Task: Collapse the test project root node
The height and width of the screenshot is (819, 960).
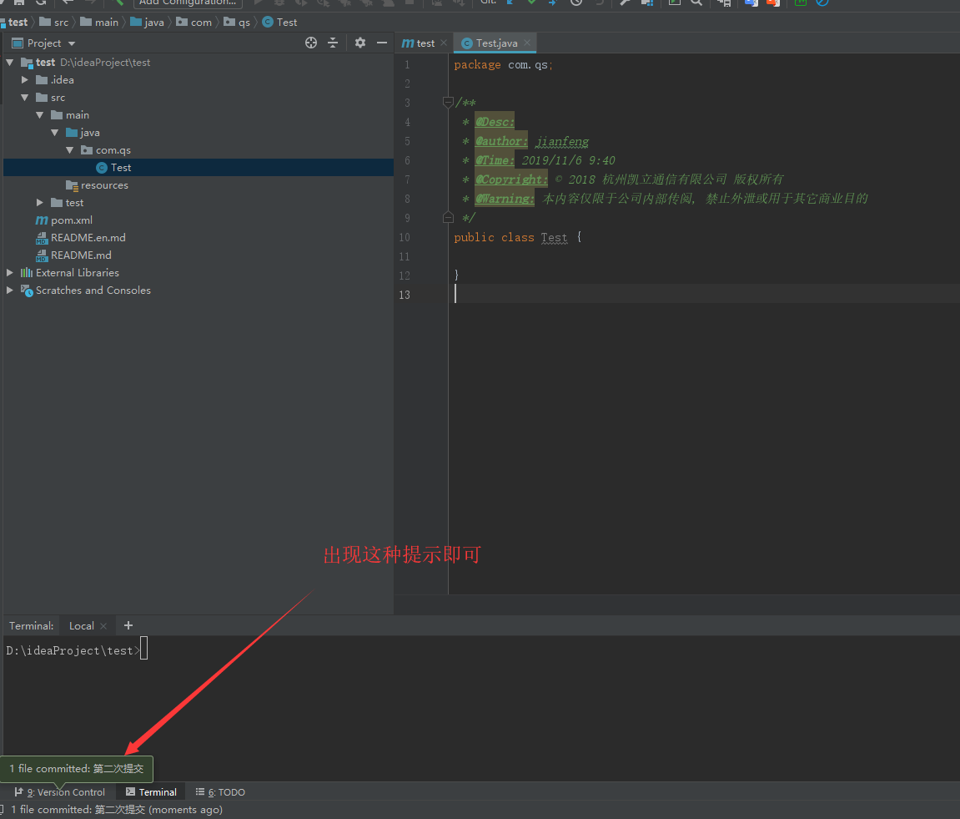Action: (10, 63)
